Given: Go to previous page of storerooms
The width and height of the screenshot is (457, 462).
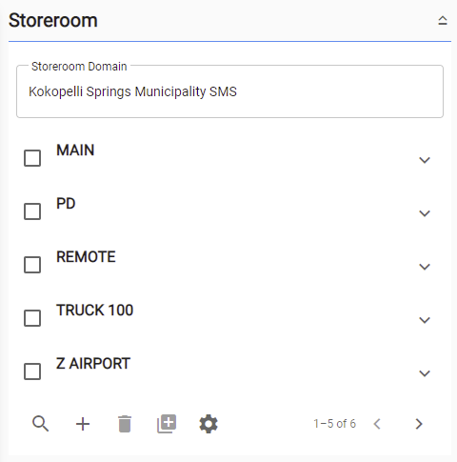Looking at the screenshot, I should tap(377, 424).
